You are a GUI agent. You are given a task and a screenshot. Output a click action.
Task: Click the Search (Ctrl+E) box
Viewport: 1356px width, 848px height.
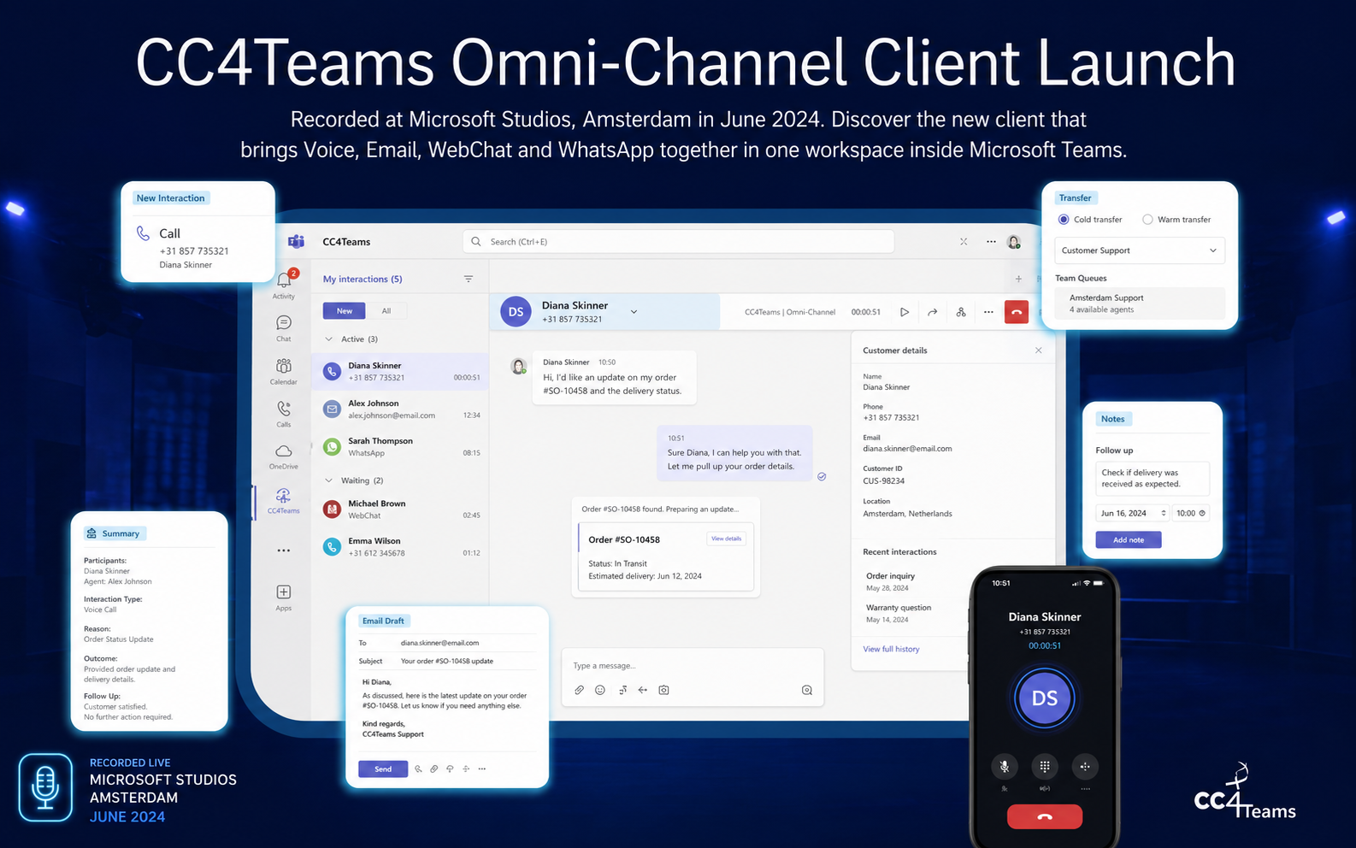678,242
